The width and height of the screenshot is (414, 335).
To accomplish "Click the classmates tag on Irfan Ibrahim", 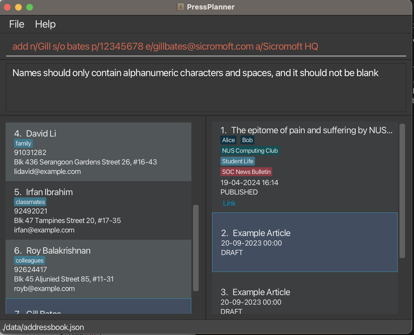I will [30, 202].
